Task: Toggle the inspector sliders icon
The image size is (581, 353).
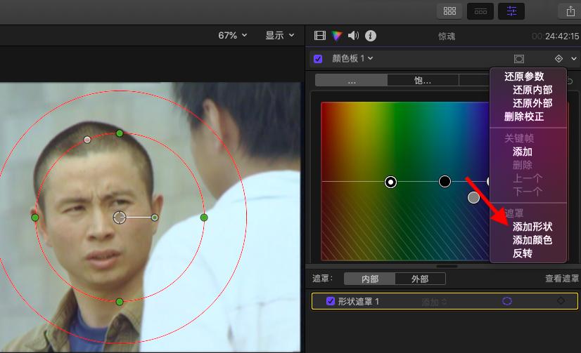Action: click(511, 11)
